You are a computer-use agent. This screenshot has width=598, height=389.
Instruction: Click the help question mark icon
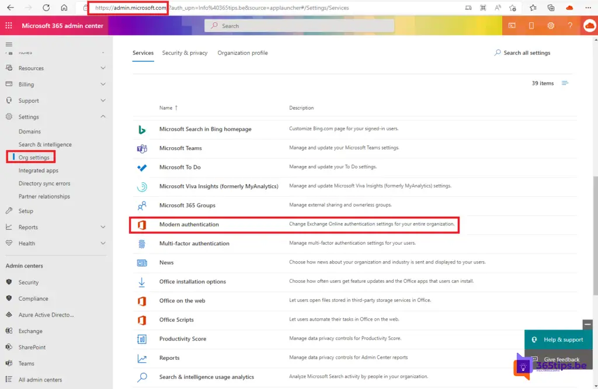tap(570, 26)
